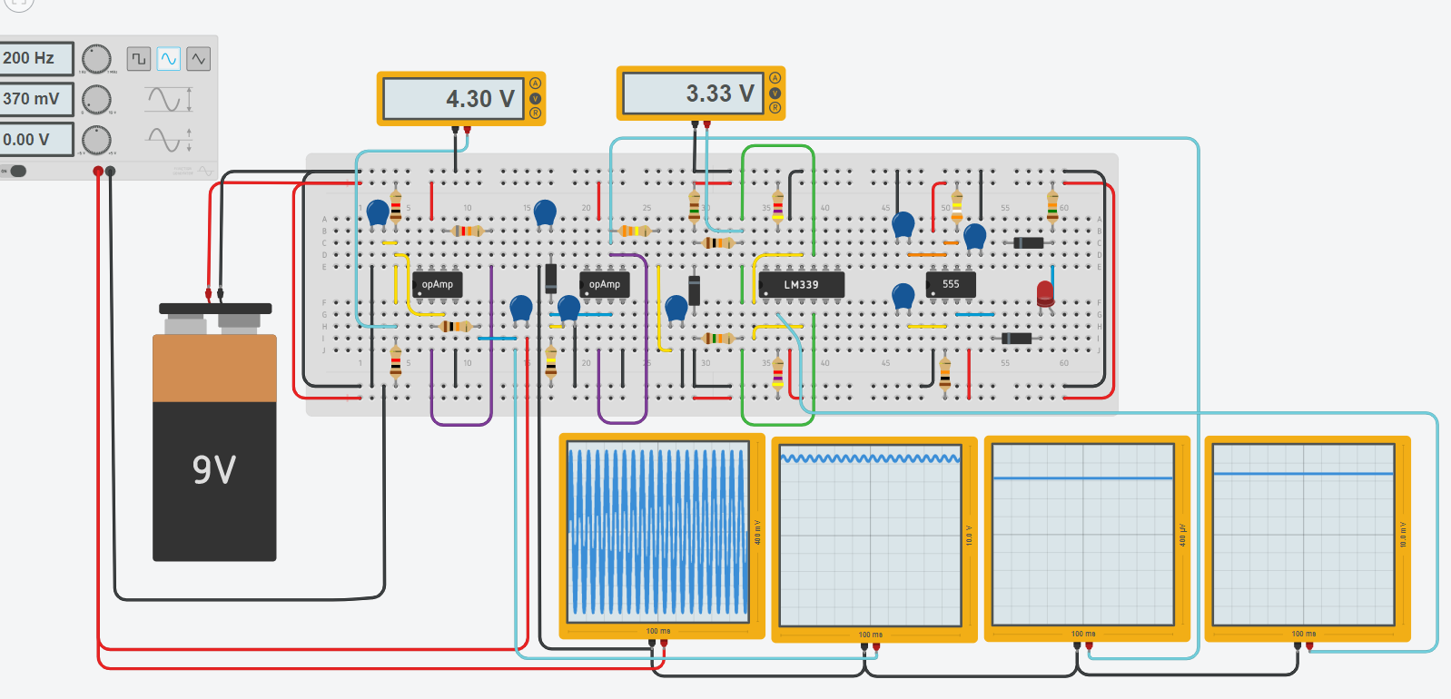Click the DC offset knob beside 0.00 V
The height and width of the screenshot is (699, 1451).
pos(96,140)
